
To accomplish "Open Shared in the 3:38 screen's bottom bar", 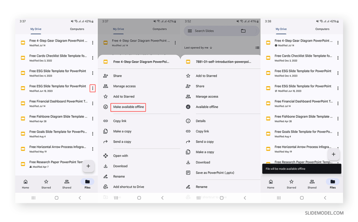I will click(x=312, y=184).
